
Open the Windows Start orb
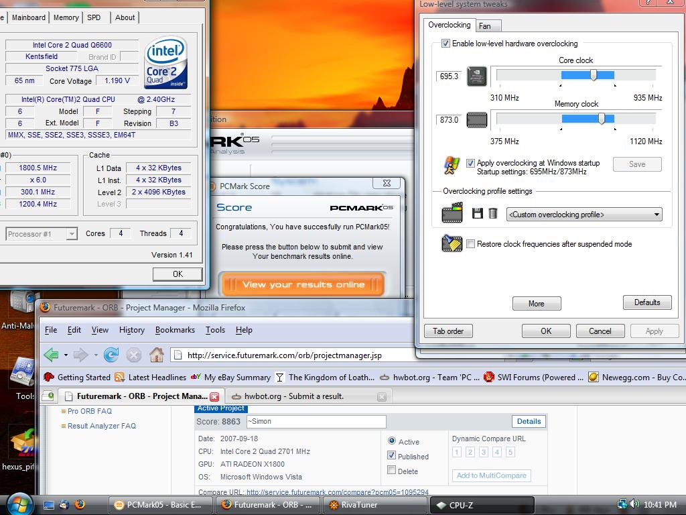pyautogui.click(x=18, y=504)
